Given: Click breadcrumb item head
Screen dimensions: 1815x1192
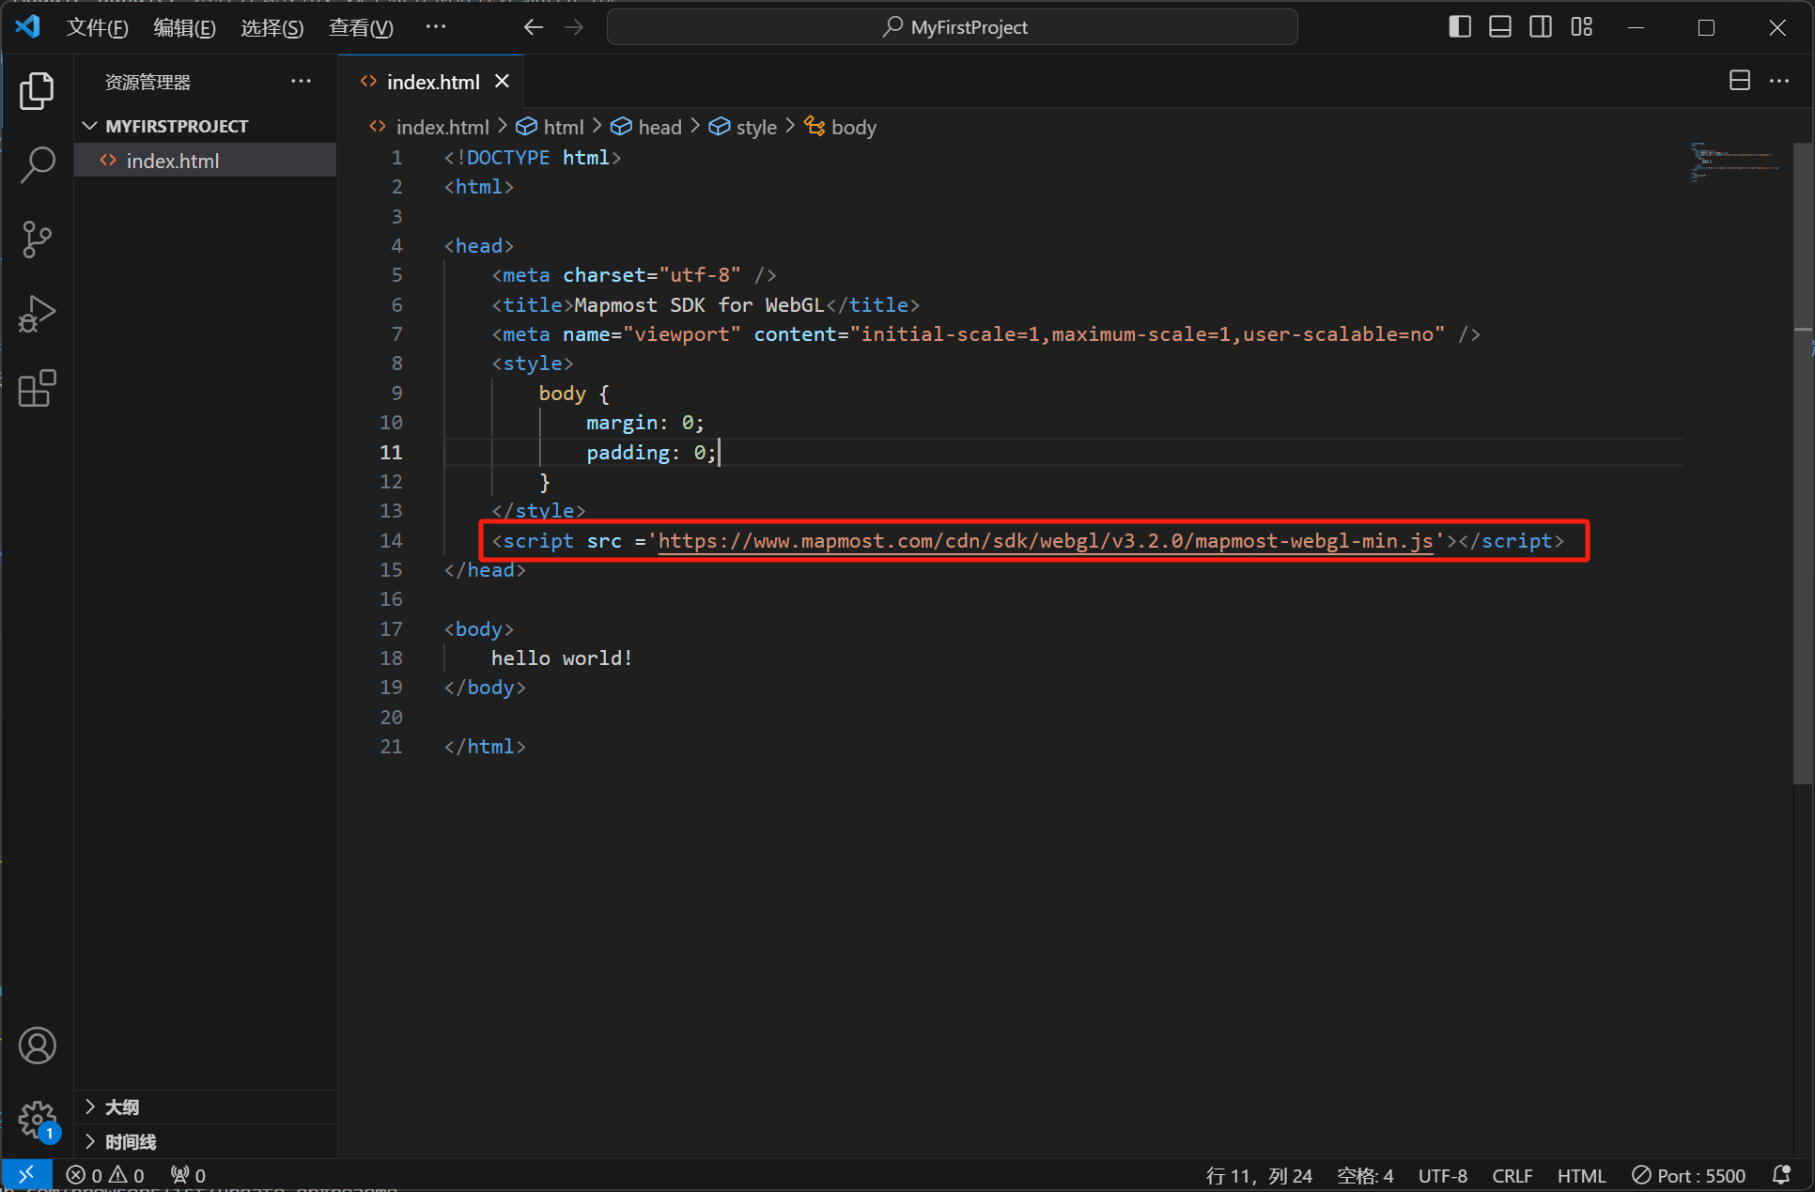Looking at the screenshot, I should click(x=646, y=127).
